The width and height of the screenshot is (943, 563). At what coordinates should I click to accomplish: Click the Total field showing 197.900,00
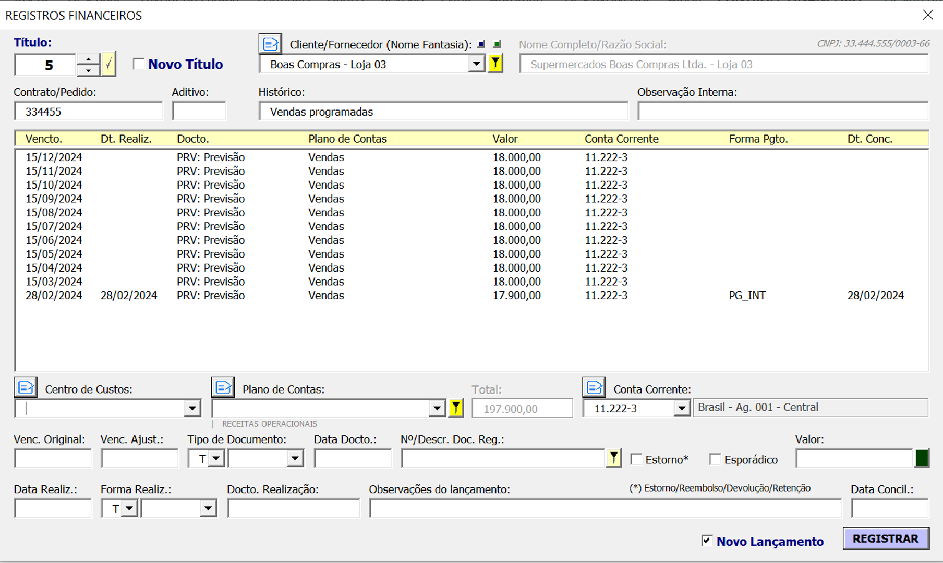click(522, 408)
